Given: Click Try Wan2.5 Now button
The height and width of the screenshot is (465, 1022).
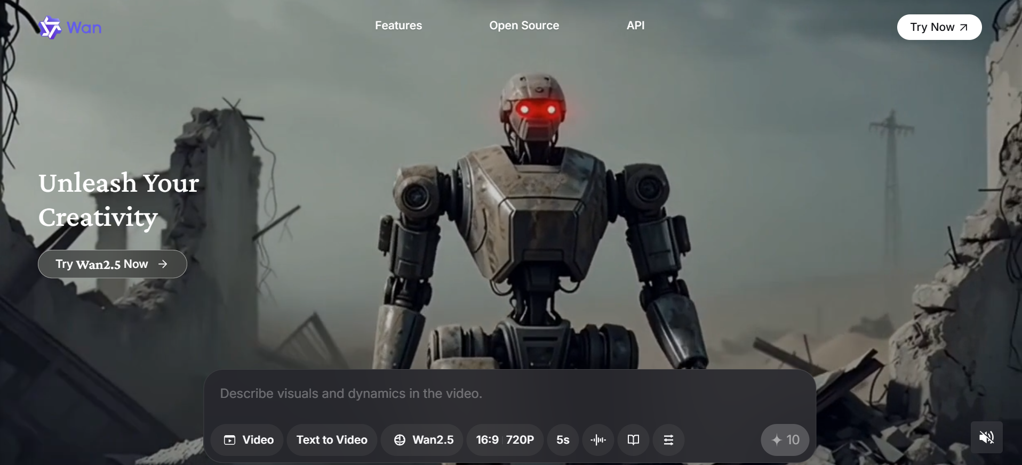Looking at the screenshot, I should pos(113,264).
